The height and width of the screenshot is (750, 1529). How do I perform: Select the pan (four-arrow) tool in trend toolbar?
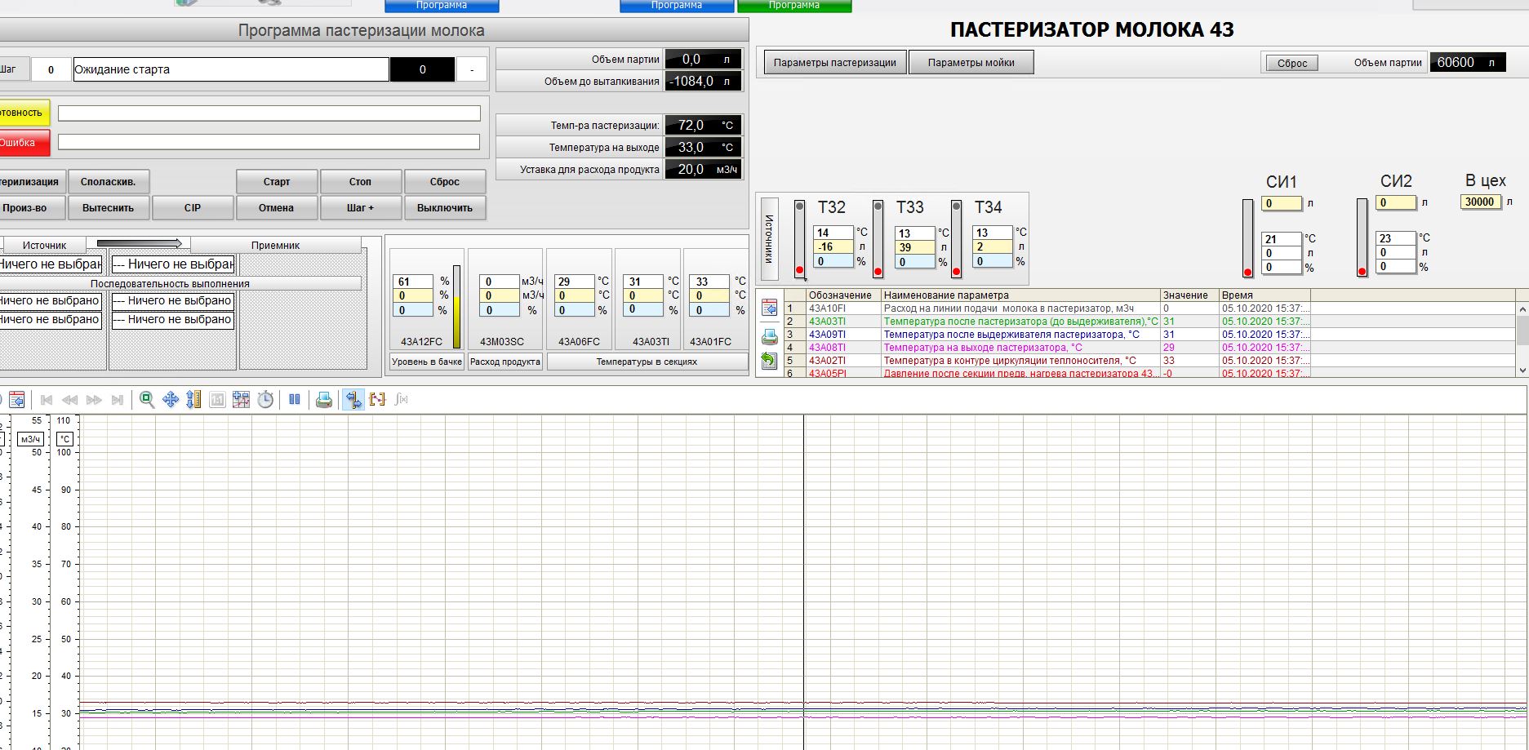[x=171, y=400]
